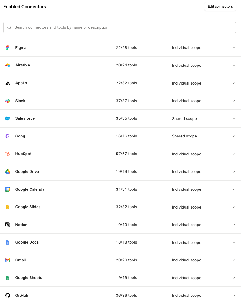Screen dimensions: 241x304
Task: Expand the Google Drive connector chevron
Action: click(x=234, y=172)
